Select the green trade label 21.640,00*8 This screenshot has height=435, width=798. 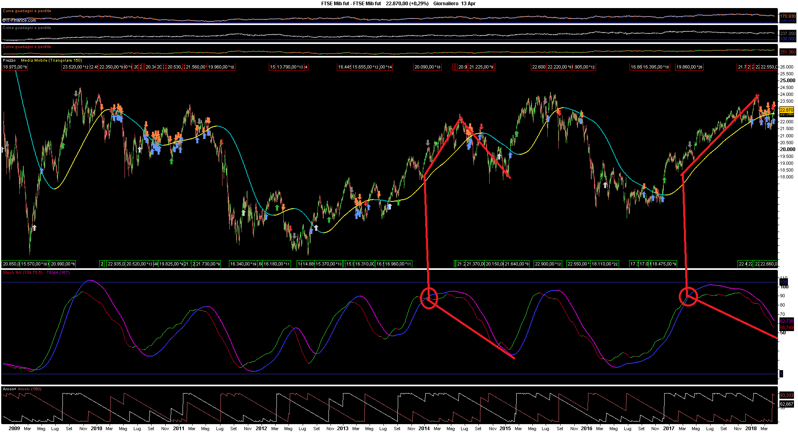click(517, 264)
